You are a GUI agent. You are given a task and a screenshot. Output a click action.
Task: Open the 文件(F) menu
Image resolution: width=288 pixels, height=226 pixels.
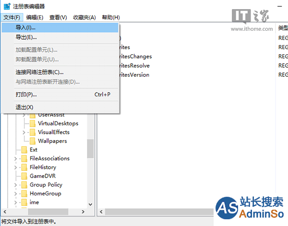coord(12,17)
